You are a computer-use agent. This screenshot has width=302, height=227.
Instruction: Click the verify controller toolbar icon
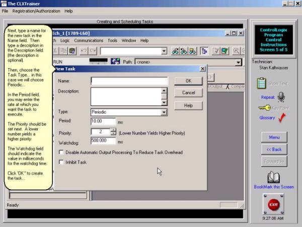(224, 51)
